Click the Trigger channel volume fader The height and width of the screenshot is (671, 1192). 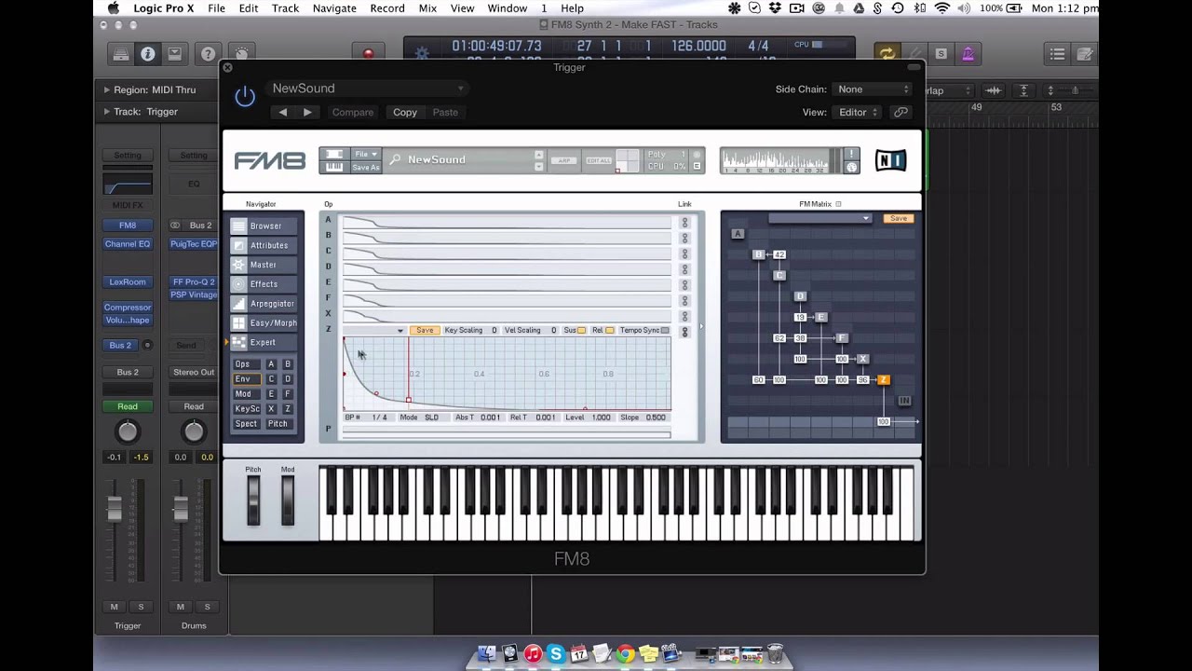[x=115, y=509]
